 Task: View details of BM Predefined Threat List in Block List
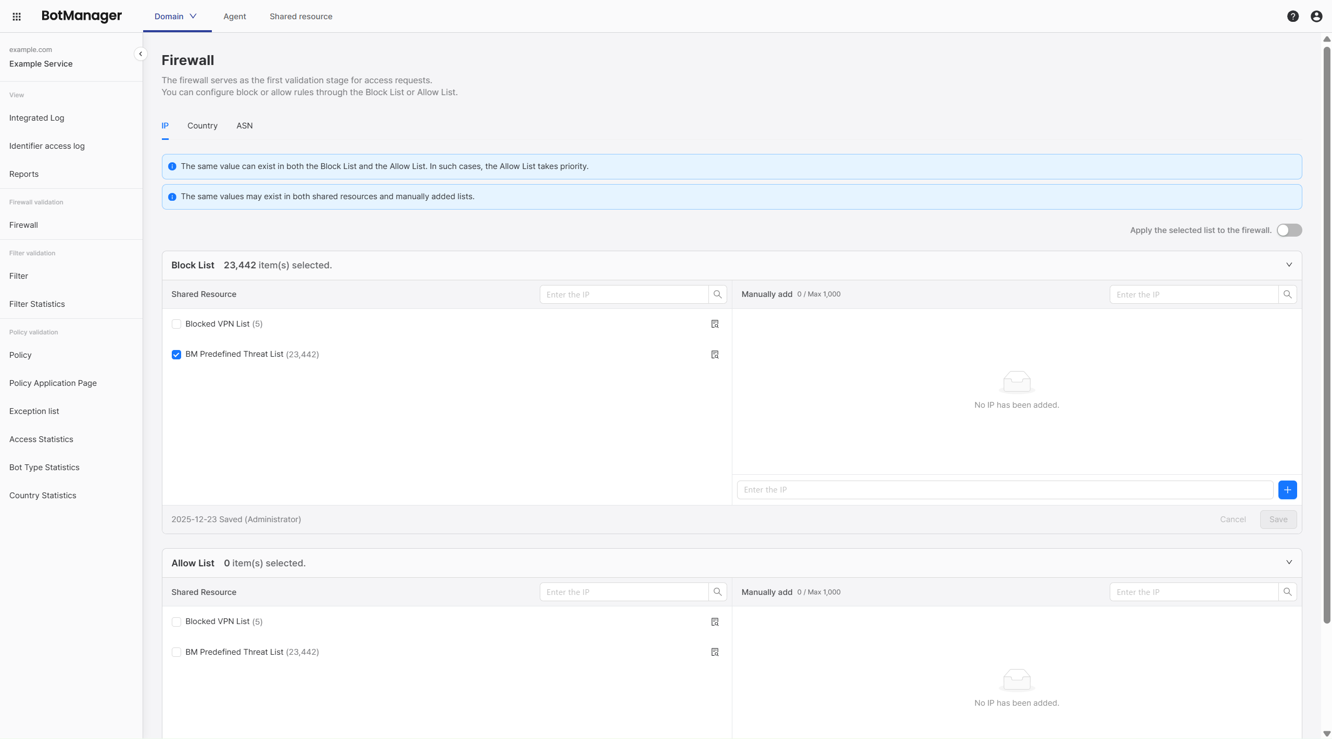pyautogui.click(x=715, y=355)
